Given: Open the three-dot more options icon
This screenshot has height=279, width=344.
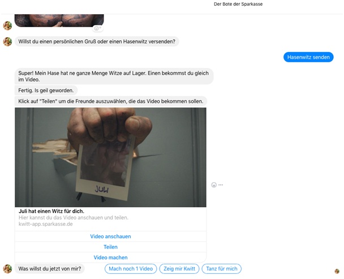Looking at the screenshot, I should [x=221, y=185].
